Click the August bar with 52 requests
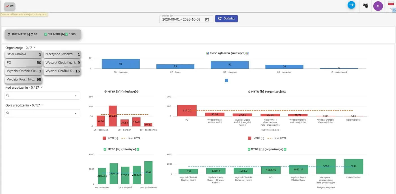This screenshot has width=396, height=194. 230,65
